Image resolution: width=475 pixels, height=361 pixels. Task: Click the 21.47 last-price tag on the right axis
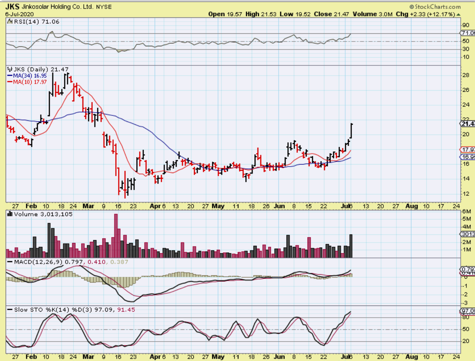[x=468, y=124]
